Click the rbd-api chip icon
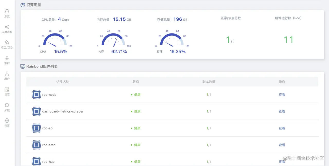This screenshot has width=329, height=166. pyautogui.click(x=36, y=128)
